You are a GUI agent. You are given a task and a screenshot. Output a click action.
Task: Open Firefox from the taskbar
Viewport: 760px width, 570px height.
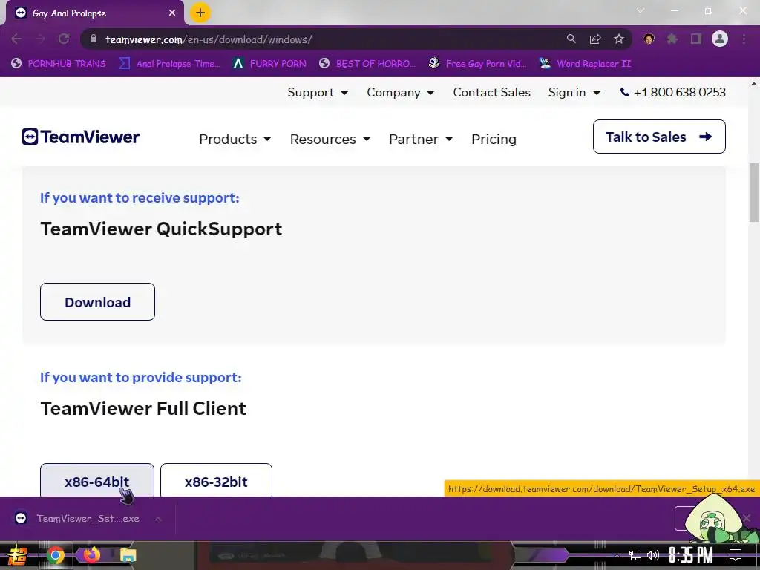[91, 555]
